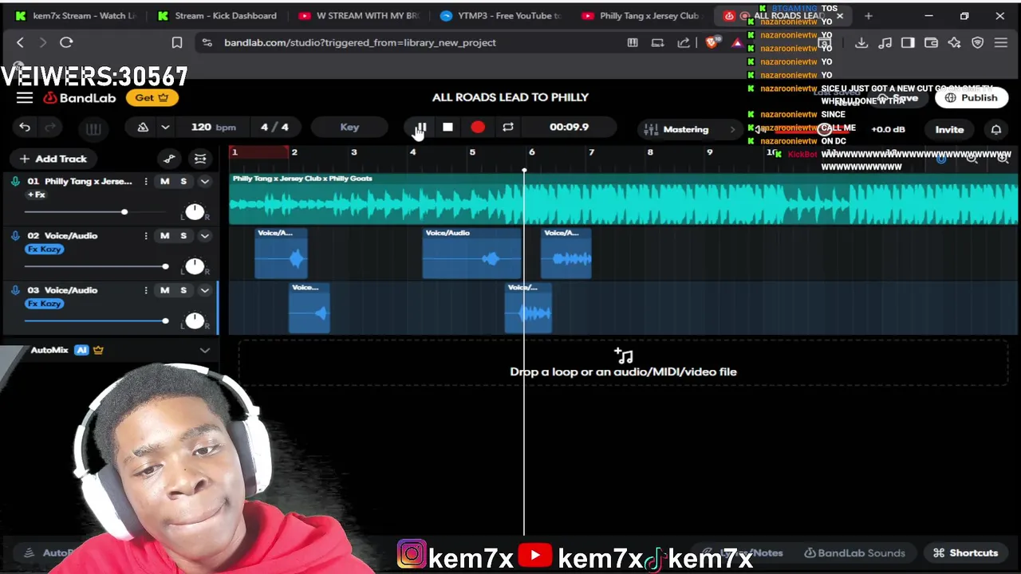1021x574 pixels.
Task: Open metronome settings dropdown
Action: [x=165, y=128]
